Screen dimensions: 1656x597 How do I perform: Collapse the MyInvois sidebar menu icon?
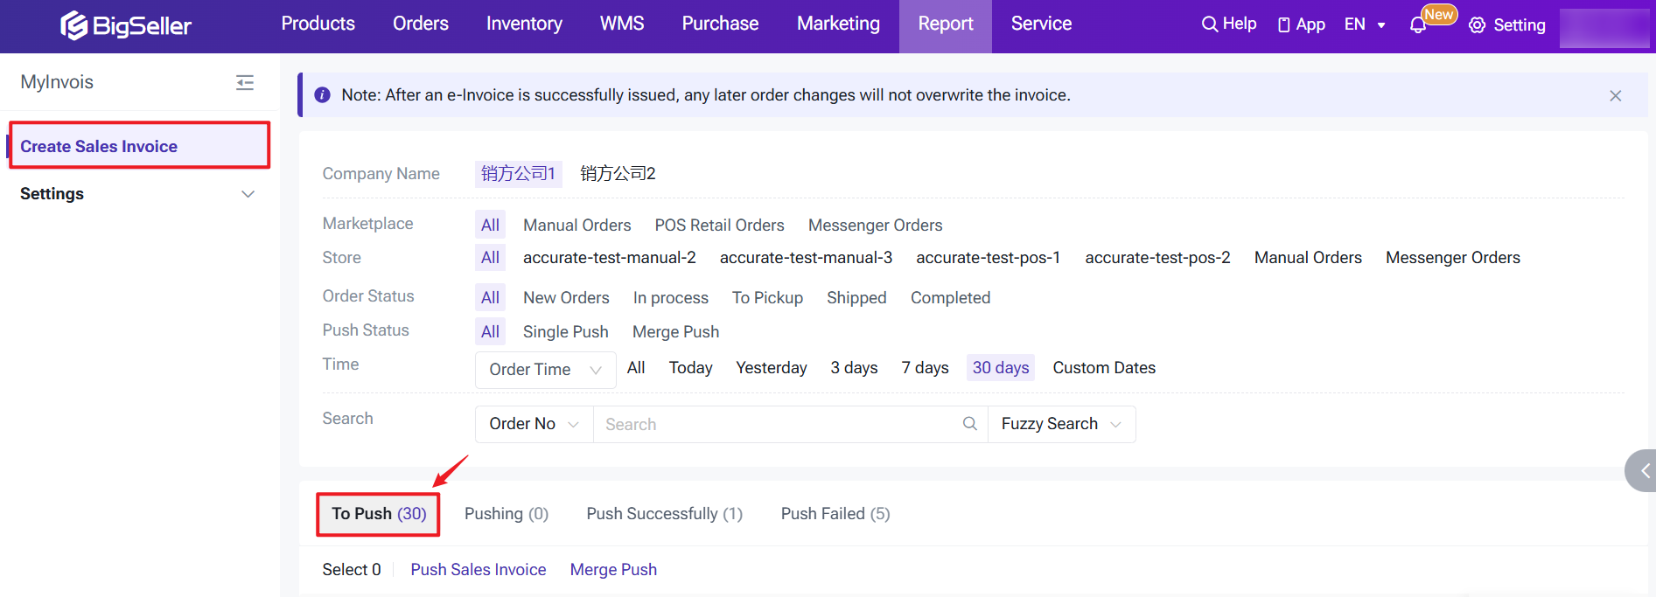click(x=245, y=82)
